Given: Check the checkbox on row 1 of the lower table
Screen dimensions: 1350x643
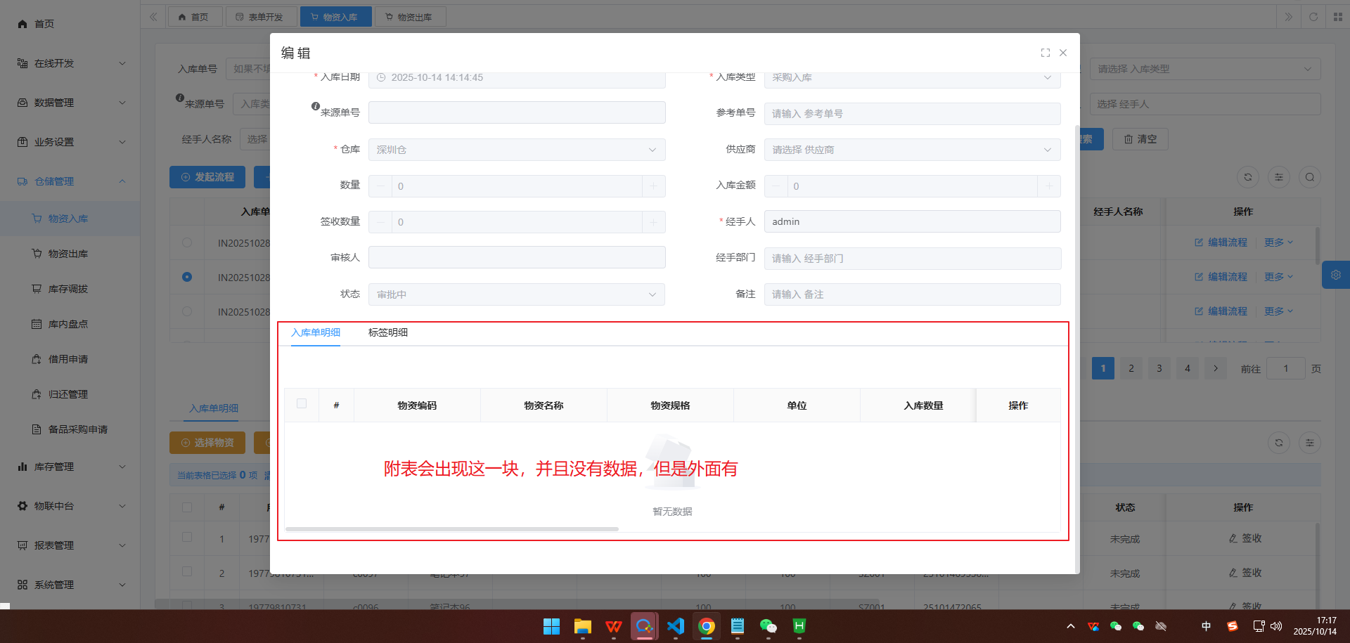Looking at the screenshot, I should coord(187,538).
